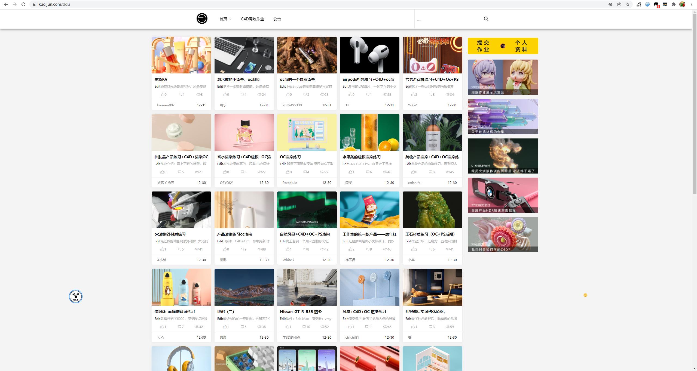697x371 pixels.
Task: Toggle thumbs-up on 宅男游戏机练习 post
Action: (413, 94)
